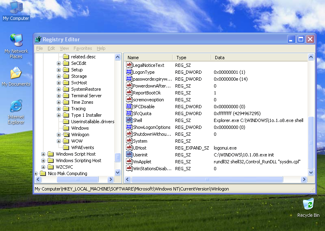Expand the Windows Script Host key node
This screenshot has height=231, width=325.
[43, 154]
